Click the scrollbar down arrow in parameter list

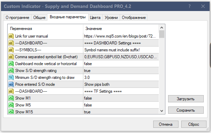point(162,111)
